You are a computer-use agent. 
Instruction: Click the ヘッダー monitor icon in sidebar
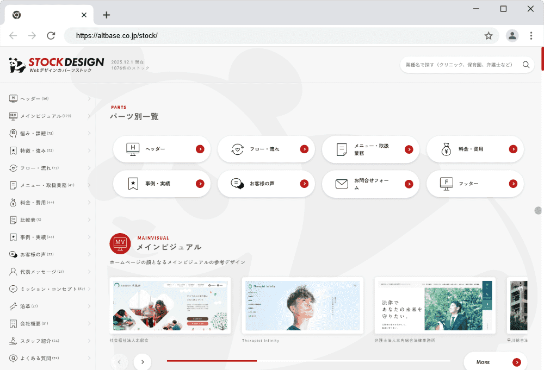tap(13, 98)
